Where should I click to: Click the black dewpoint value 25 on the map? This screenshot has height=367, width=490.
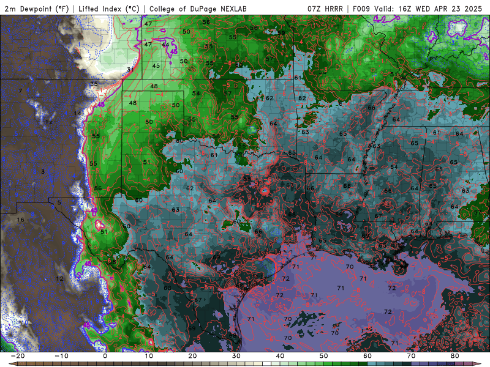94,84
